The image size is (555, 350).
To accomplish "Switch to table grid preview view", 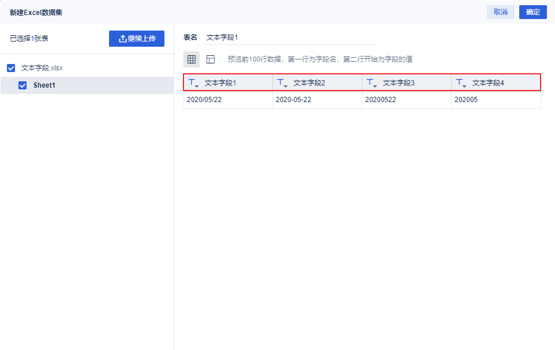I will (x=192, y=59).
